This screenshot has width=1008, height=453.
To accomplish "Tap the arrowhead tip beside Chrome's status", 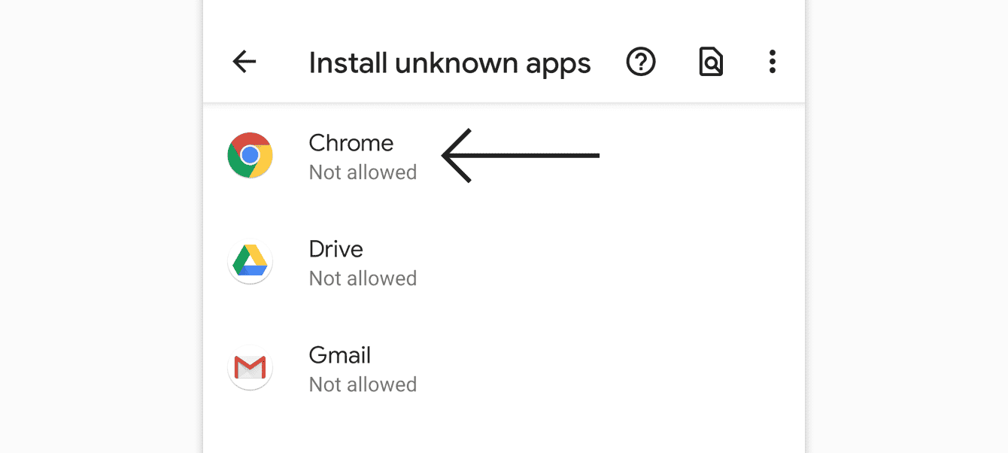I will 445,156.
